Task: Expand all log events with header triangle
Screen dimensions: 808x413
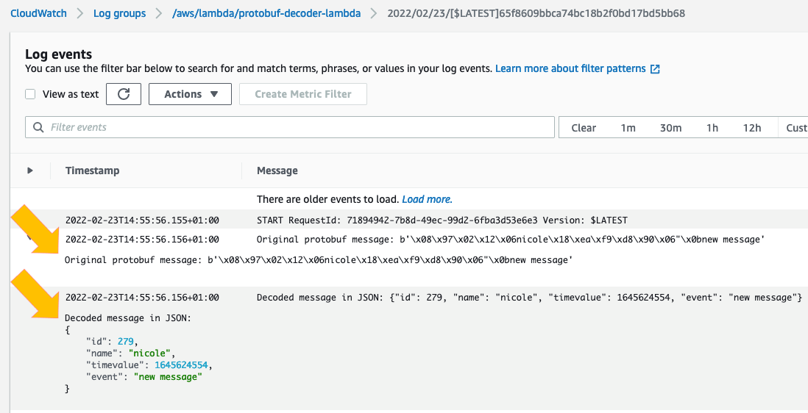Action: click(x=30, y=170)
